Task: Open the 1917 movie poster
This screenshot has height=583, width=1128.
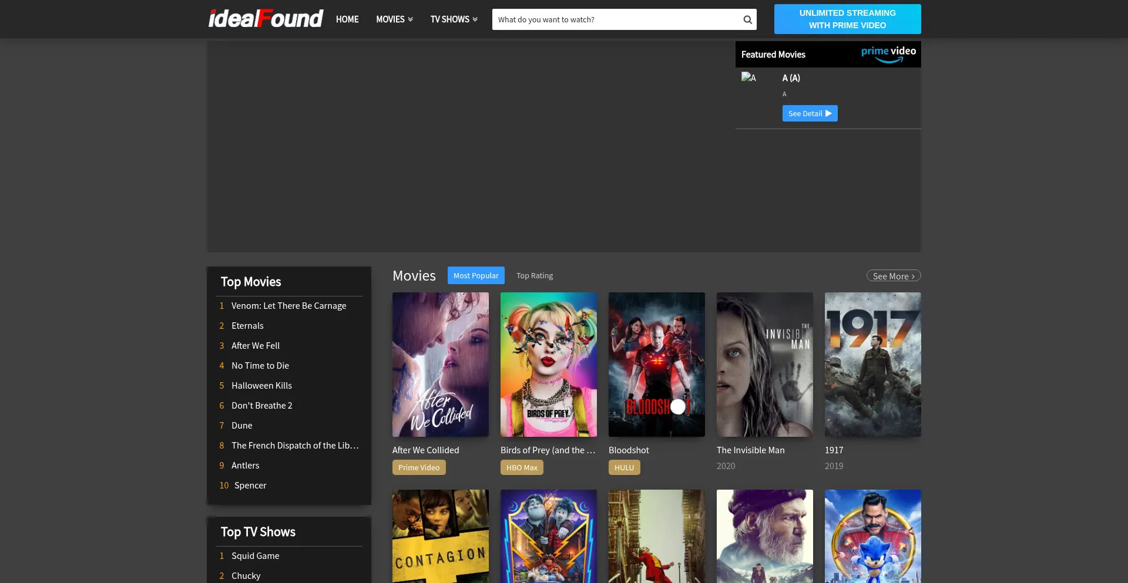Action: pos(873,365)
